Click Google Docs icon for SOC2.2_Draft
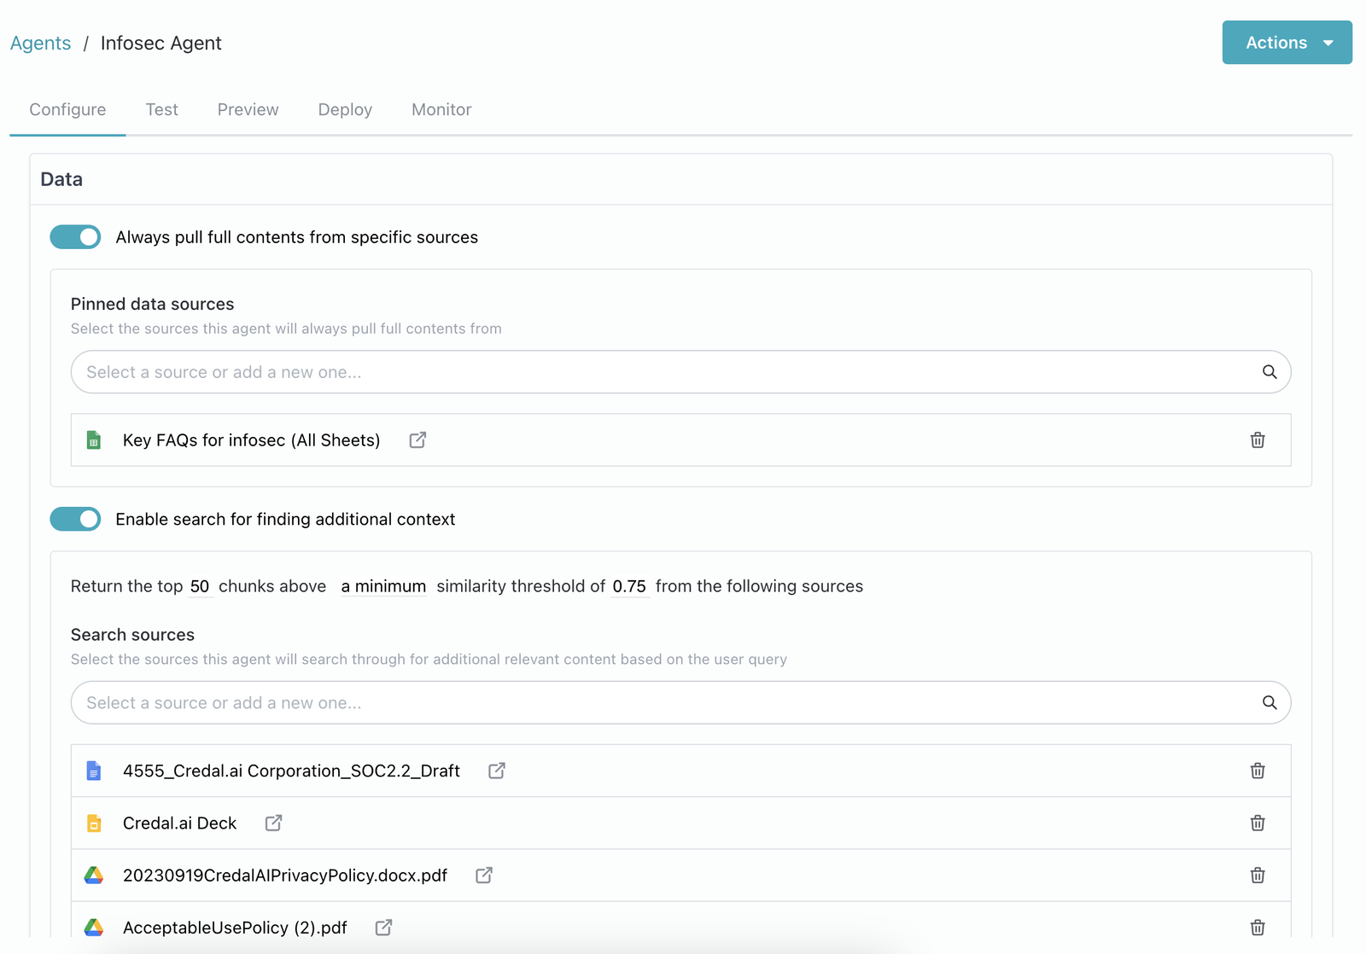Screen dimensions: 1366x954 pyautogui.click(x=94, y=771)
